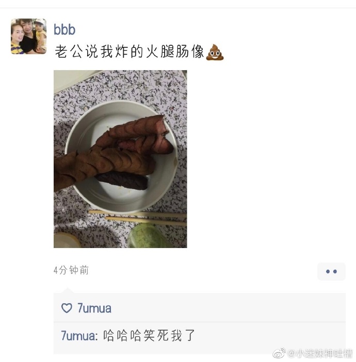Open the username bbb profile link
This screenshot has height=362, width=356.
click(x=64, y=29)
